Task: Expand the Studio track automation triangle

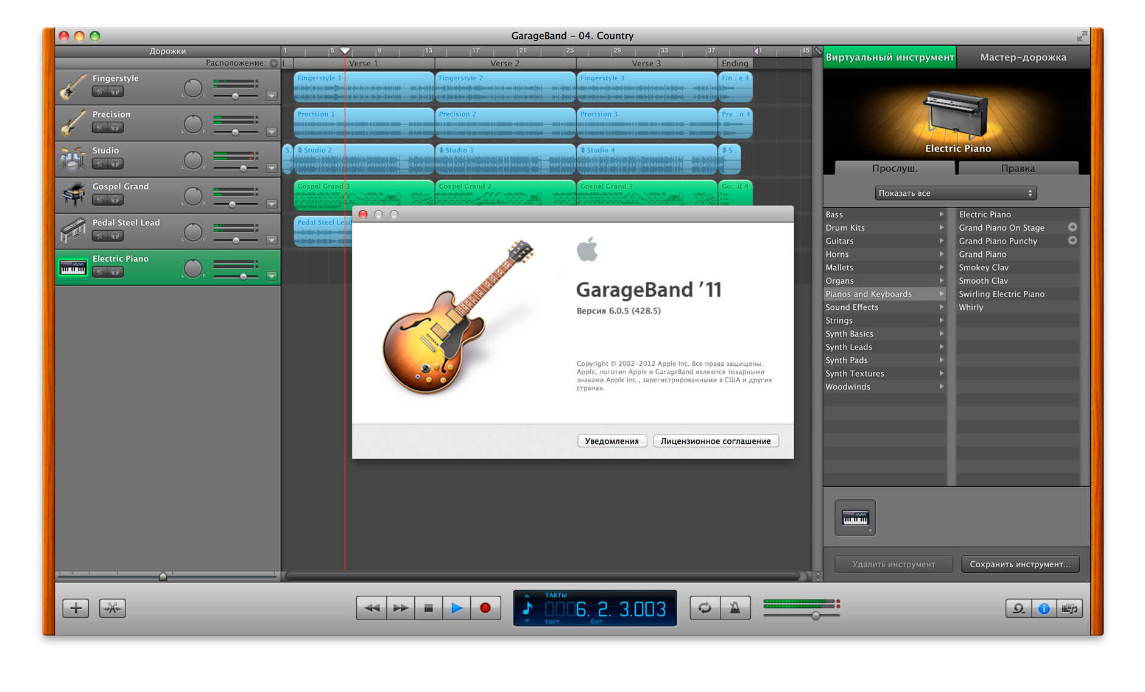Action: (272, 168)
